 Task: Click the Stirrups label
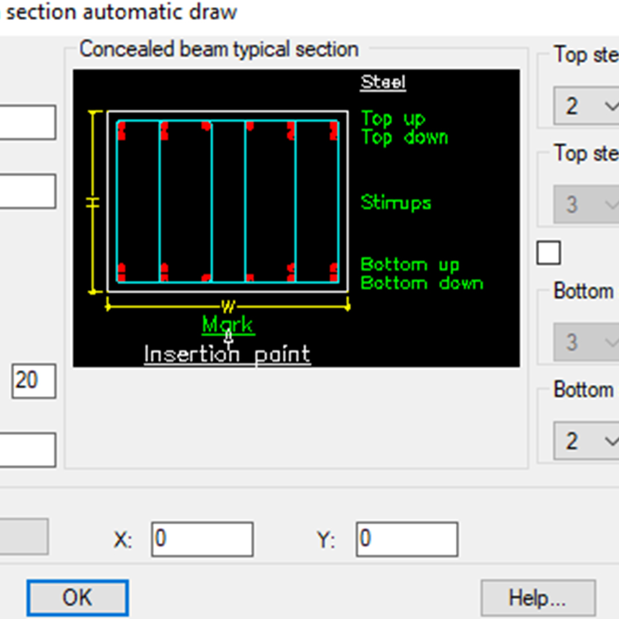[x=395, y=202]
